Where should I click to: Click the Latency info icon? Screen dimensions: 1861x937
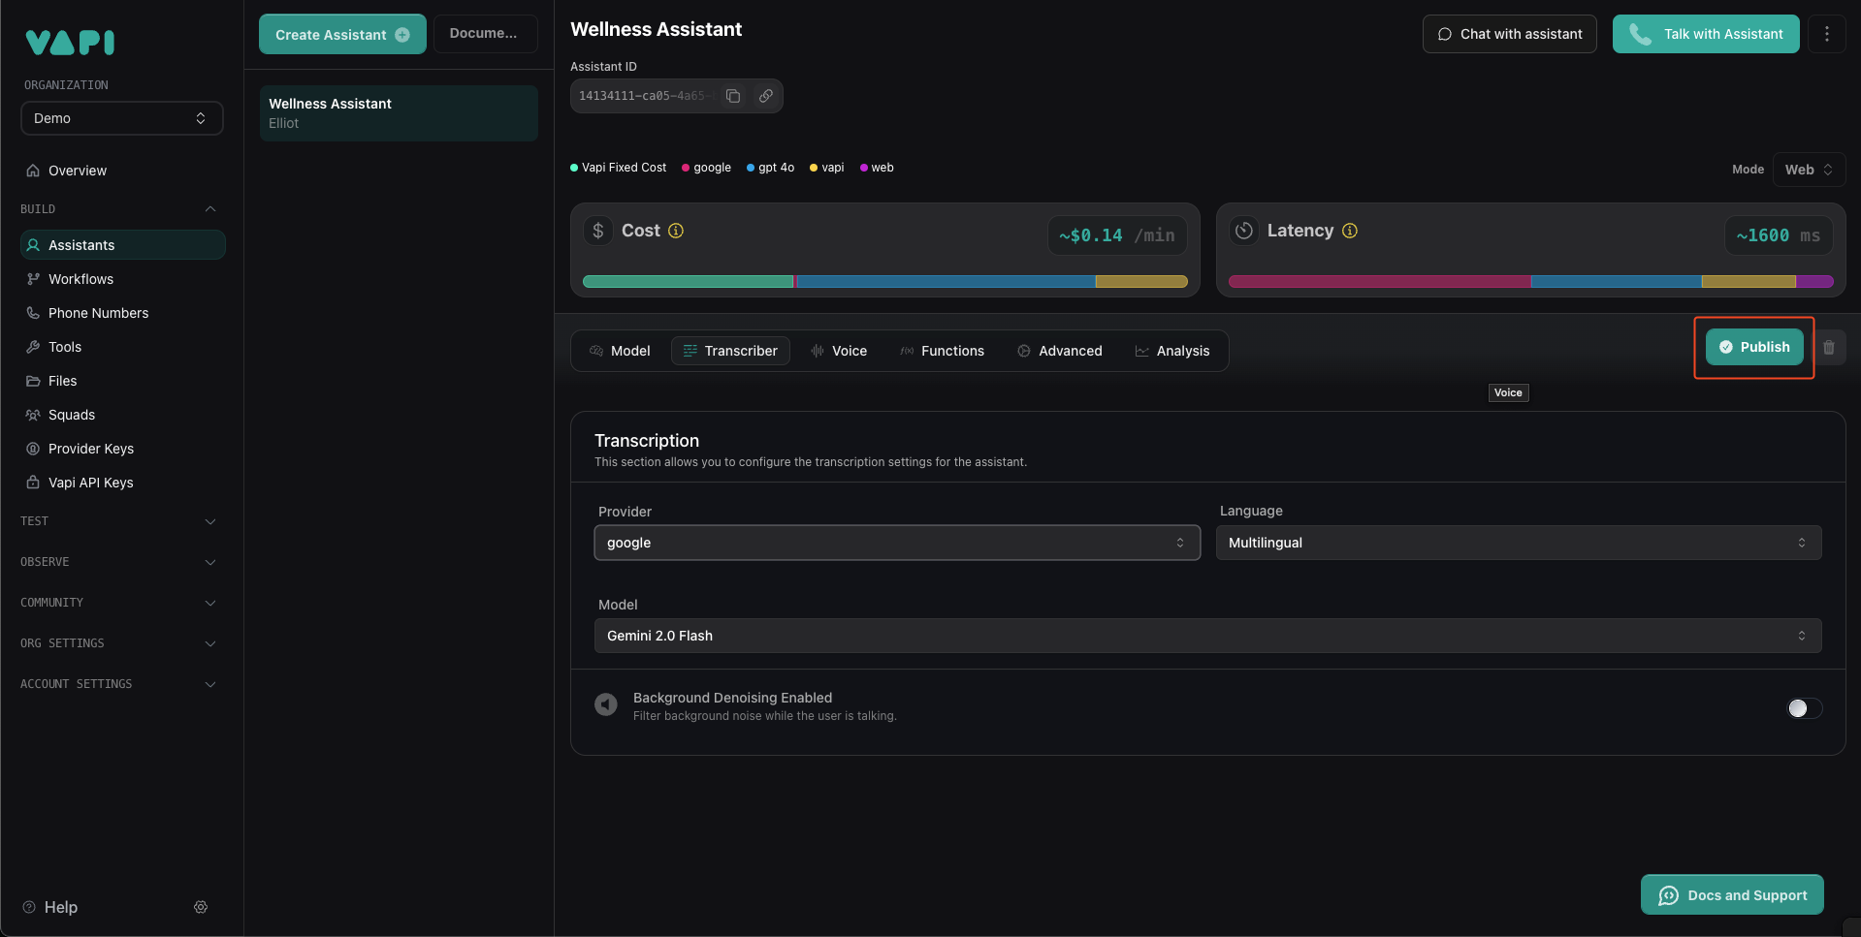(1350, 231)
